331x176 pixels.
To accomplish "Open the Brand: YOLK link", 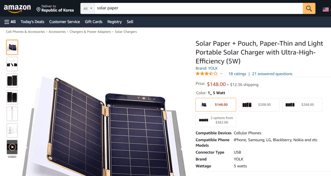I will [x=206, y=68].
